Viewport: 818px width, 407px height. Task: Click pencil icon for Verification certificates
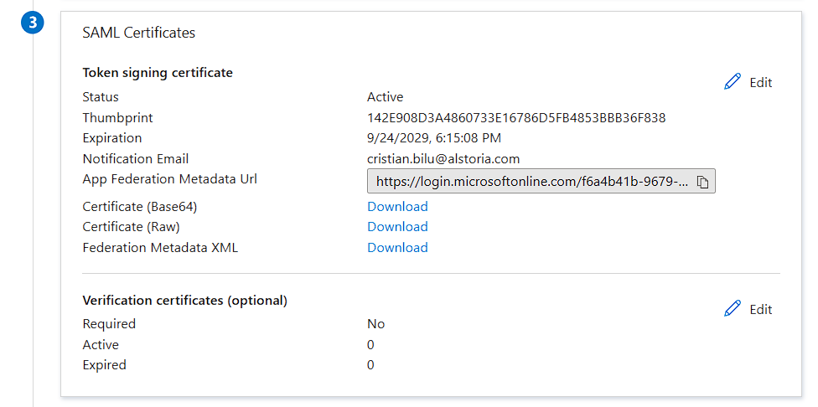coord(733,308)
